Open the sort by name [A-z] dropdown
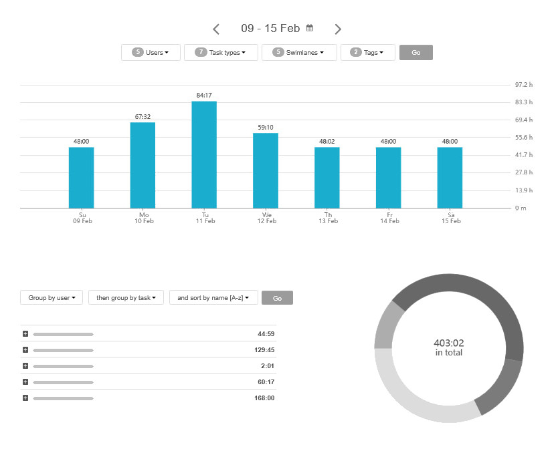This screenshot has width=552, height=449. [x=213, y=297]
